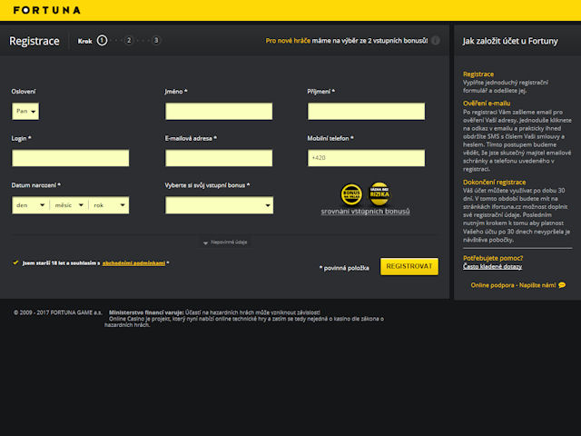Click the chat bubble icon beside Online podpora
This screenshot has height=436, width=581.
click(x=562, y=285)
